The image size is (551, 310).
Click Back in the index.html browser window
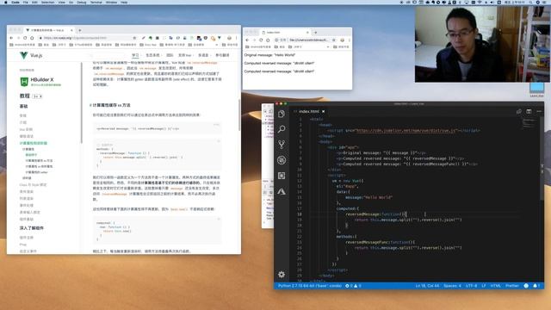pyautogui.click(x=247, y=40)
